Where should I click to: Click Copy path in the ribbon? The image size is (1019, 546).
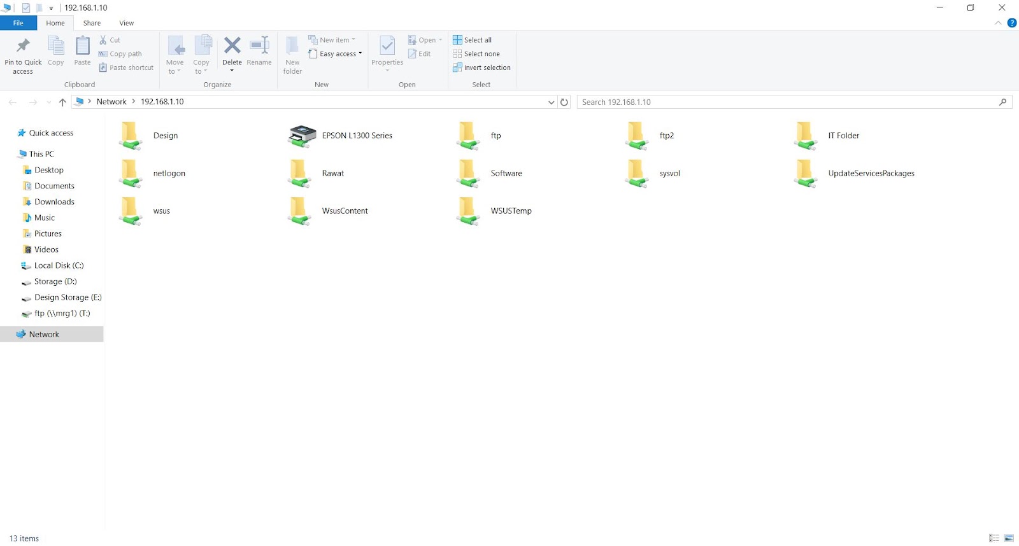(120, 54)
